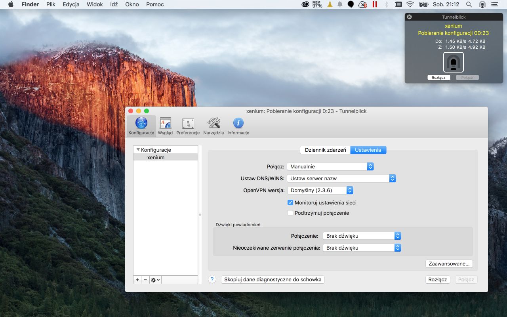
Task: Click the Creative Cloud menu bar icon
Action: (305, 4)
